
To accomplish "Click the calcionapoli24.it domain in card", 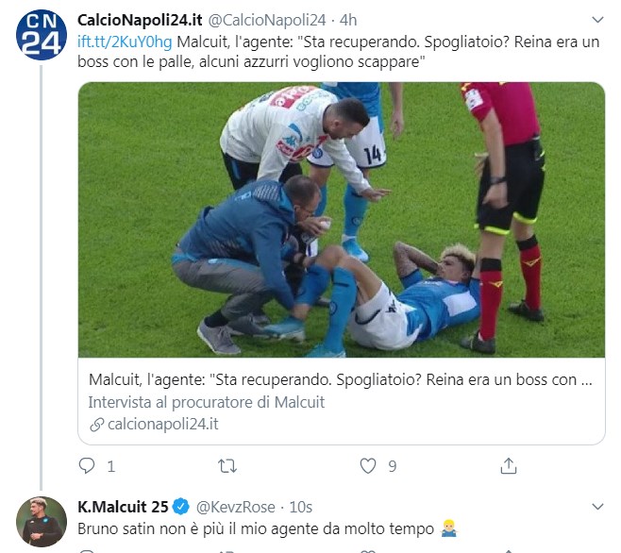I will [162, 425].
